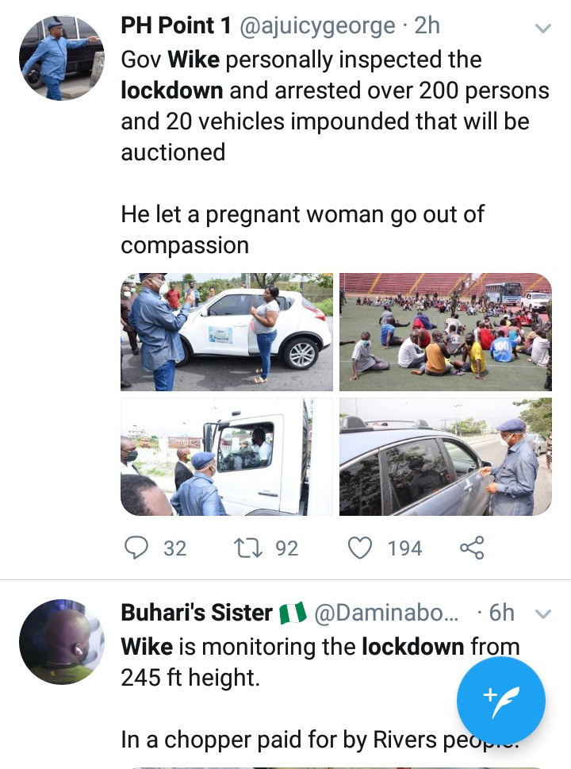Retweet the Gov Wike lockdown tweet
Screen dimensions: 571x769
(x=251, y=548)
